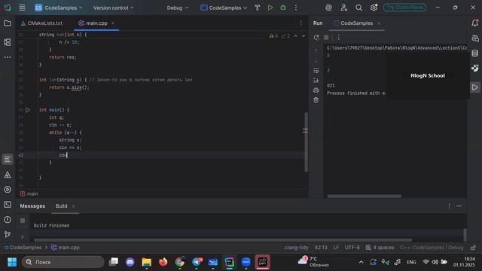Open Code With Me add-user icon
Viewport: 482px width, 271px height.
(343, 8)
